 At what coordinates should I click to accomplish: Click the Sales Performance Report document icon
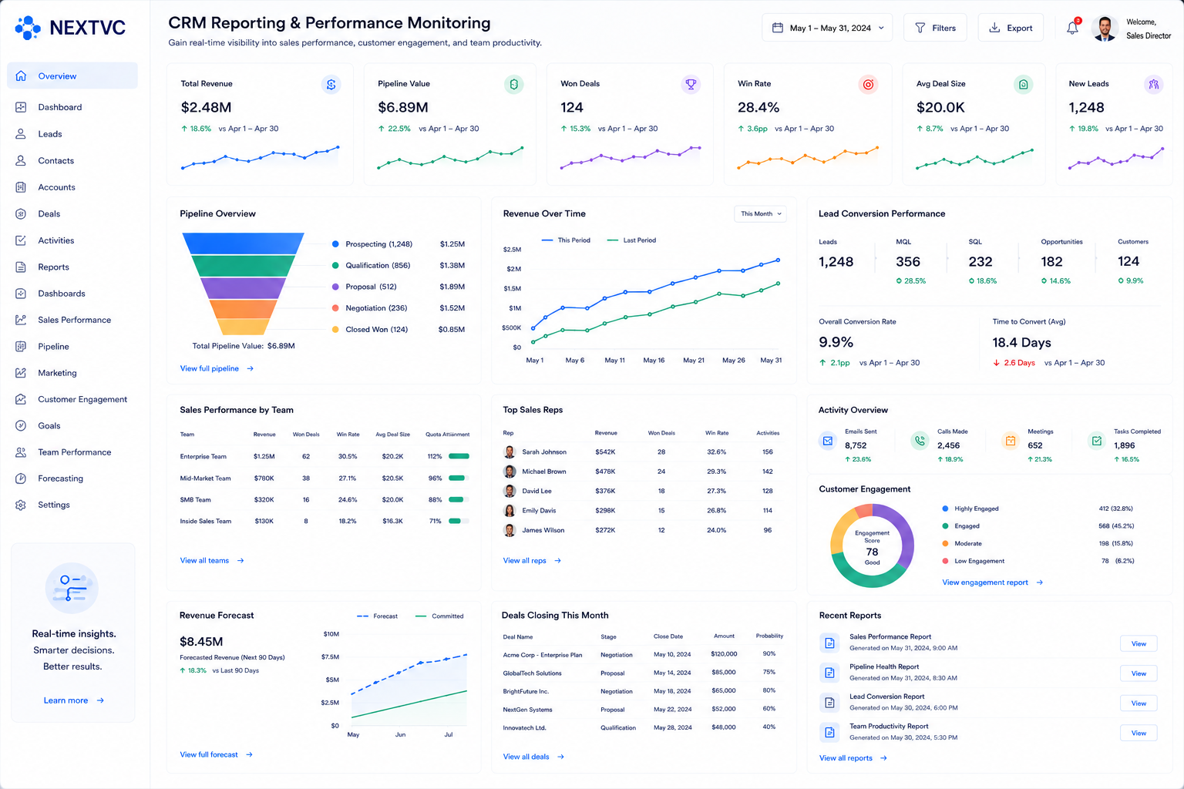point(830,643)
